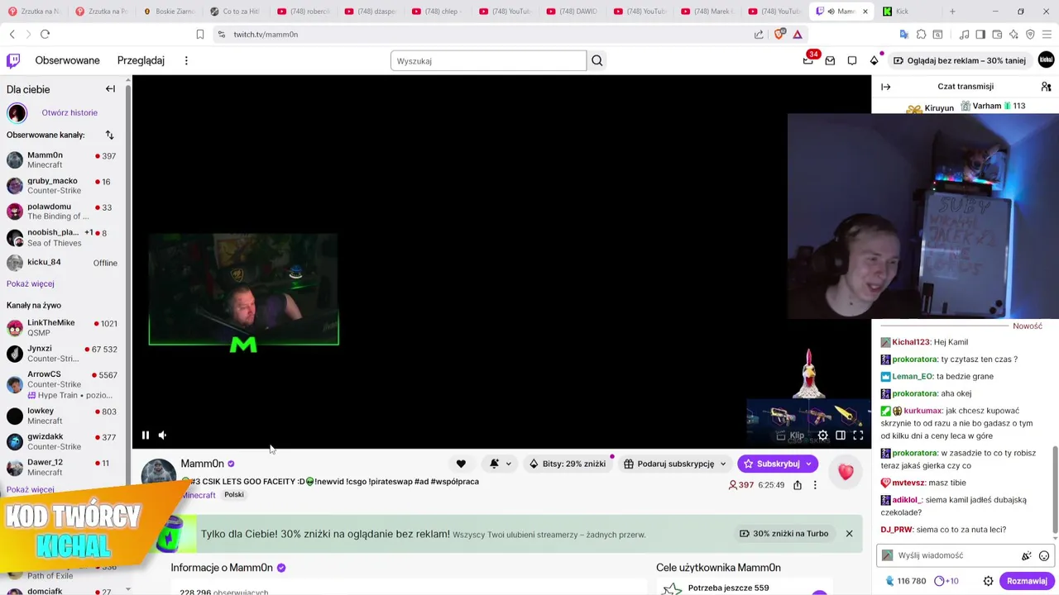1059x595 pixels.
Task: Open the notification bell dropdown
Action: pyautogui.click(x=500, y=464)
